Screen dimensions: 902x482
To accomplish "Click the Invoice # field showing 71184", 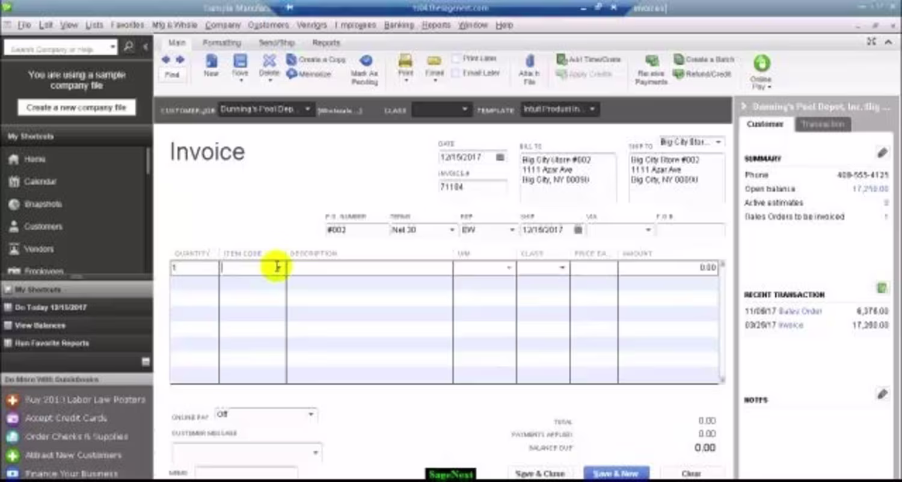I will coord(473,187).
